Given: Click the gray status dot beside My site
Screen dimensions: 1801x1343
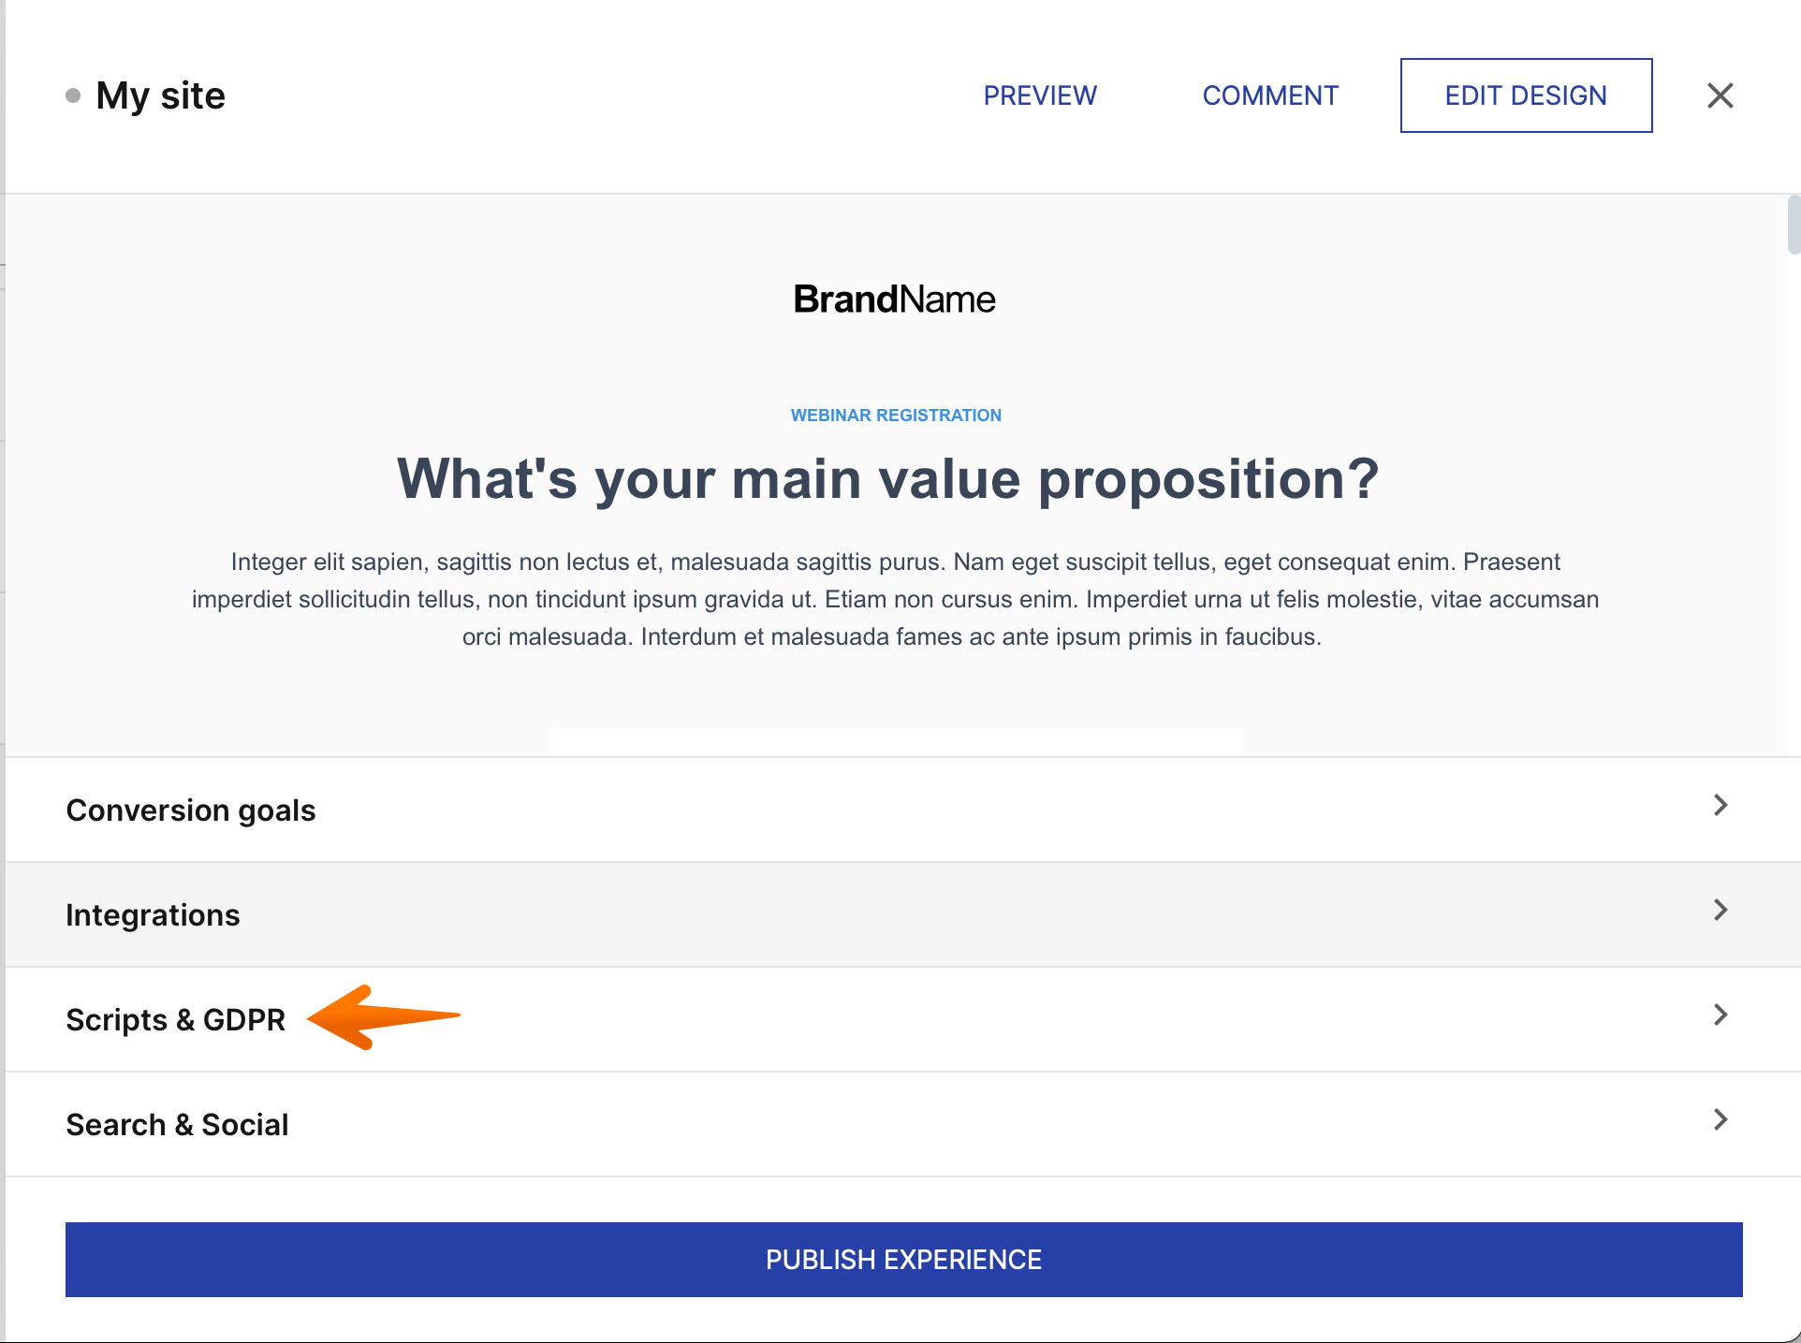Looking at the screenshot, I should point(73,95).
